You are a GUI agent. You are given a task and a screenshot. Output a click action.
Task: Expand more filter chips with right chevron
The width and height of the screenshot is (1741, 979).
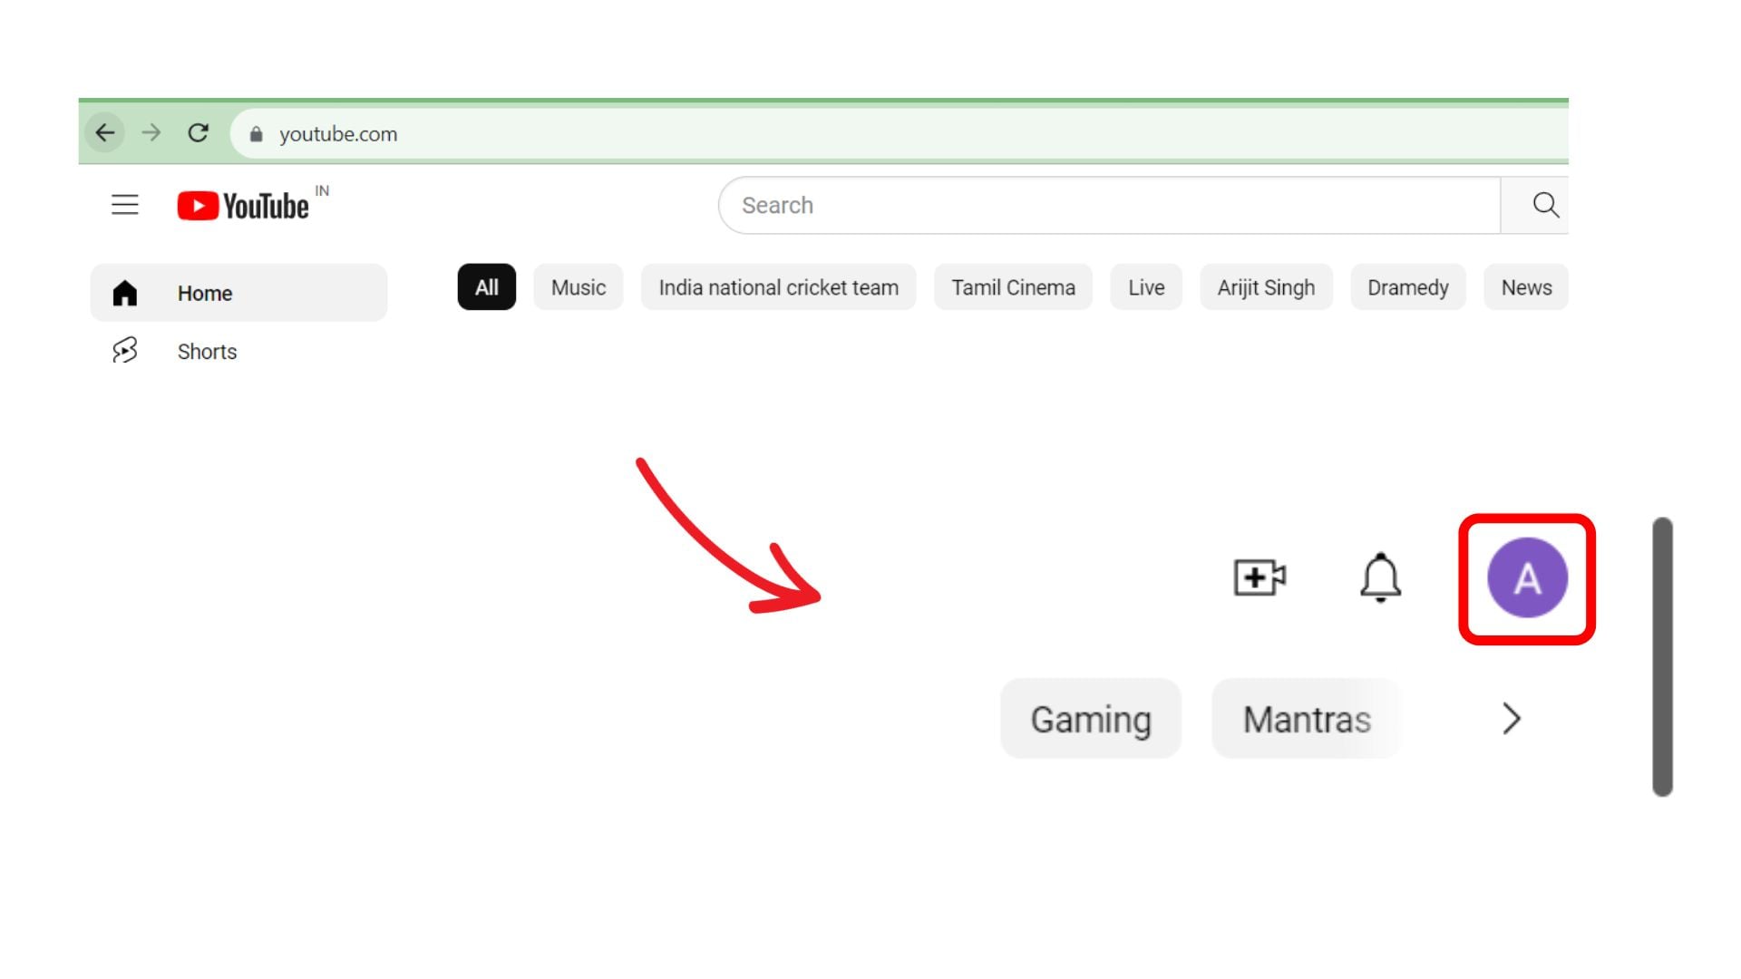1512,719
